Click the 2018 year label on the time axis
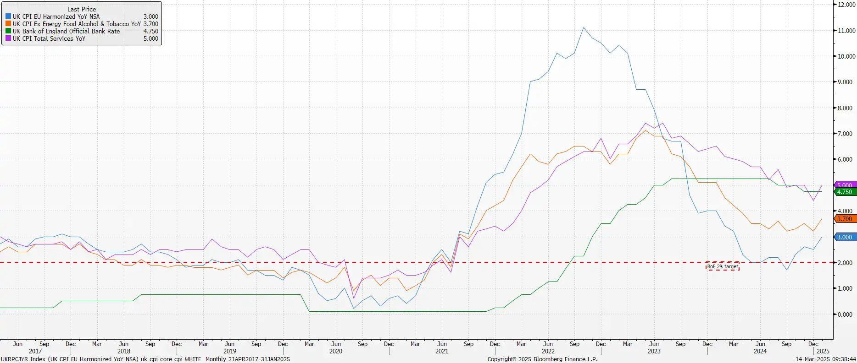The image size is (857, 363). tap(124, 351)
